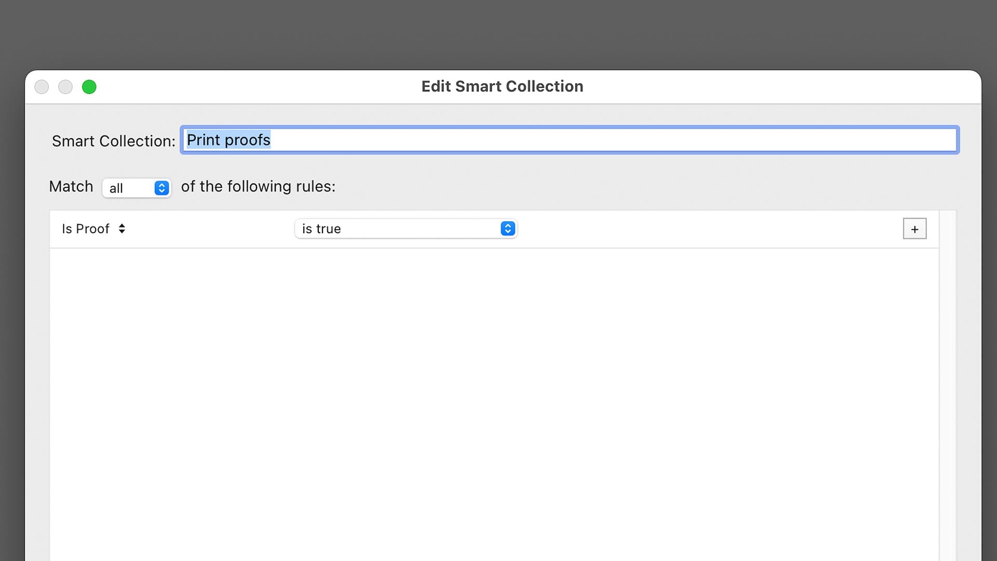
Task: Open the 'is true' condition dropdown
Action: tap(400, 229)
